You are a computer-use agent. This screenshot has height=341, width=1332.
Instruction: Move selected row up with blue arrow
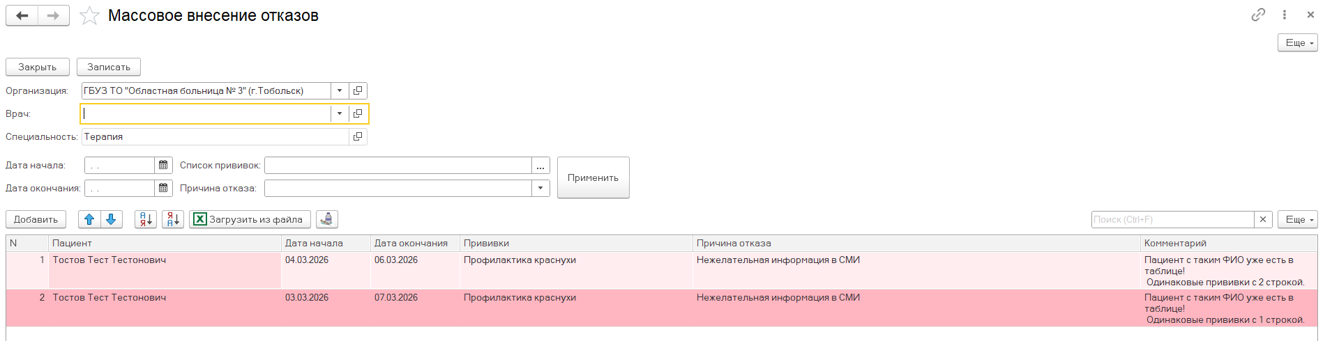click(x=89, y=219)
